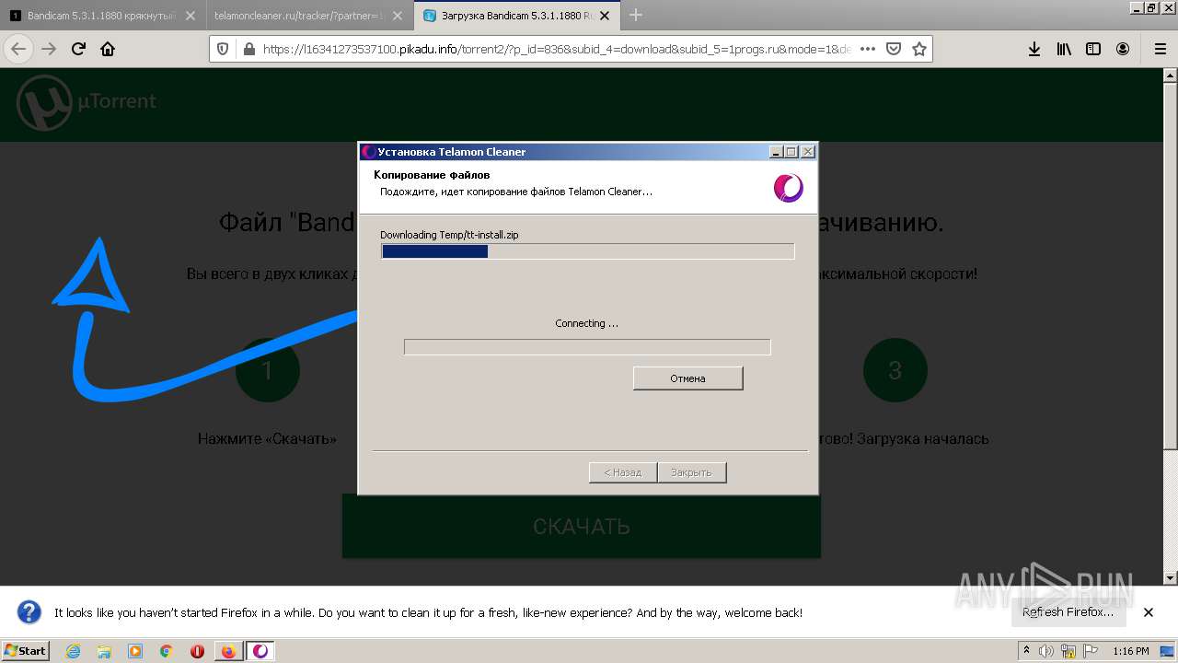Close the telamoncleaner.ru tab

click(x=398, y=16)
